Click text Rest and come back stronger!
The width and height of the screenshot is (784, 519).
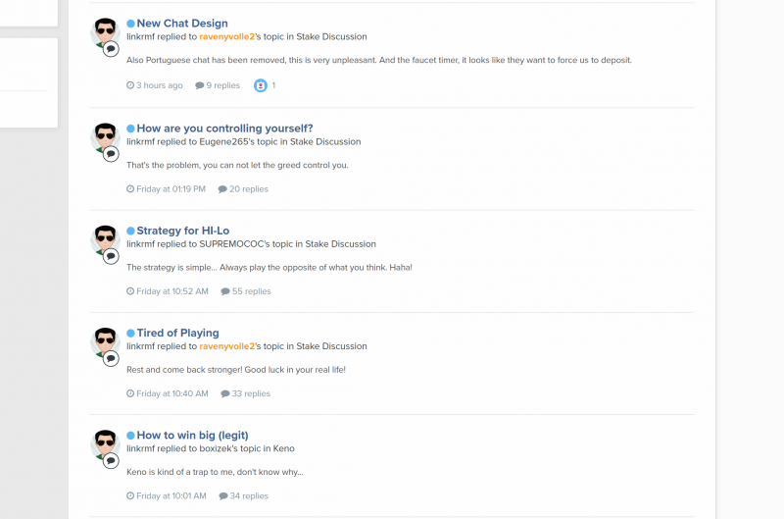(x=236, y=370)
